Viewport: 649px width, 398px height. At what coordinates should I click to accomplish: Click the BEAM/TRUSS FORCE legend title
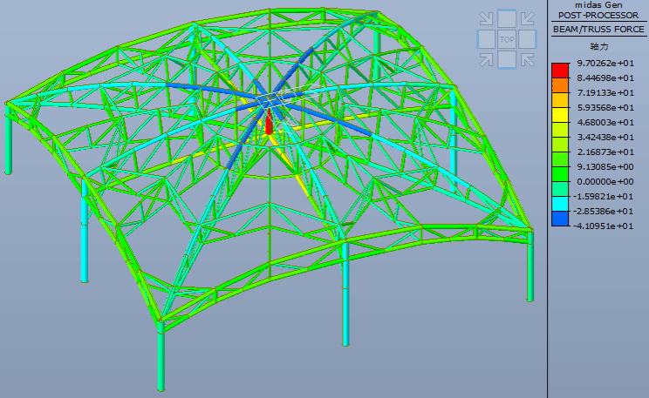click(598, 29)
